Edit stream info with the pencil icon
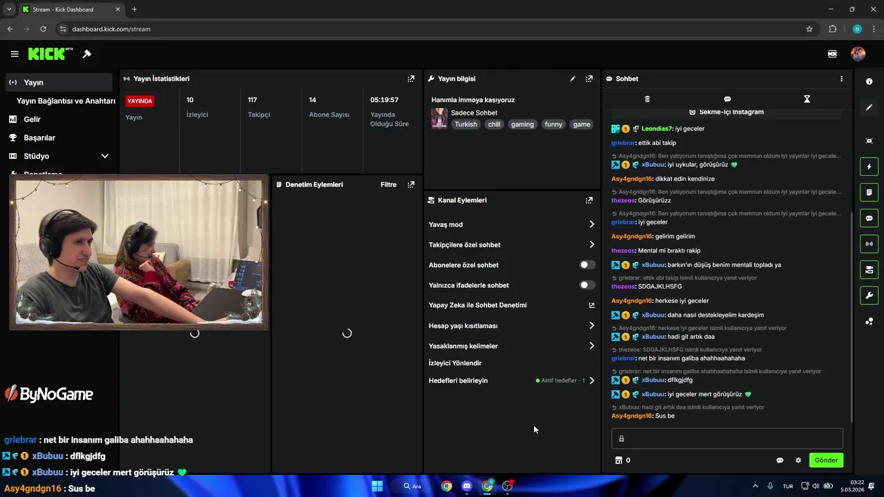Screen dimensions: 884x497 tap(573, 79)
